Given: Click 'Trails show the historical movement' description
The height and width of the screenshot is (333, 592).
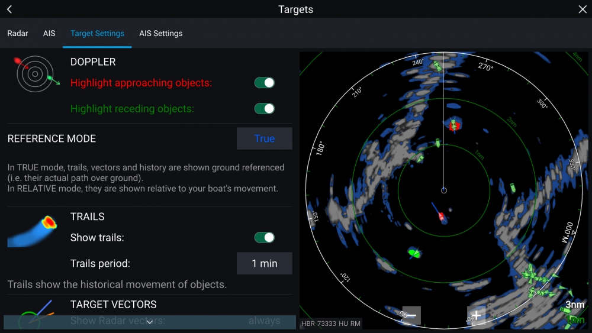Looking at the screenshot, I should (117, 284).
